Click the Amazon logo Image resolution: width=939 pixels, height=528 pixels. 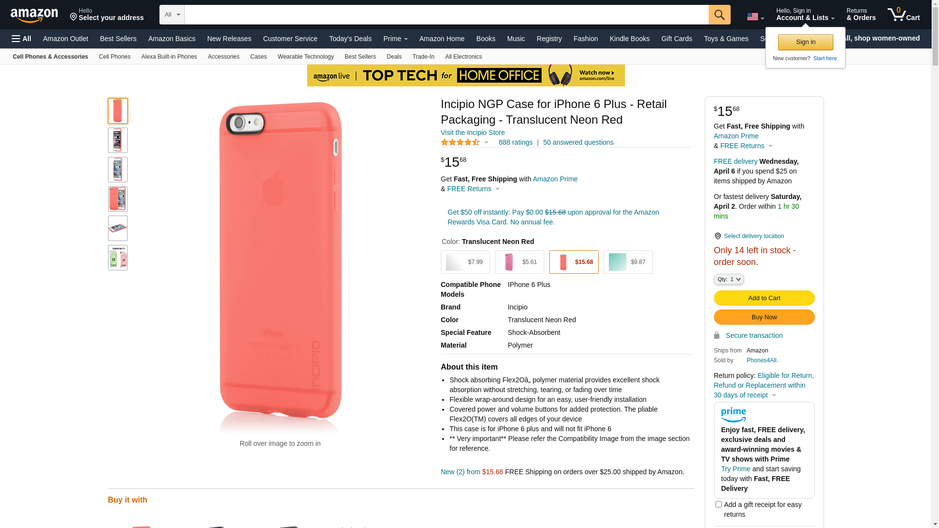click(34, 16)
